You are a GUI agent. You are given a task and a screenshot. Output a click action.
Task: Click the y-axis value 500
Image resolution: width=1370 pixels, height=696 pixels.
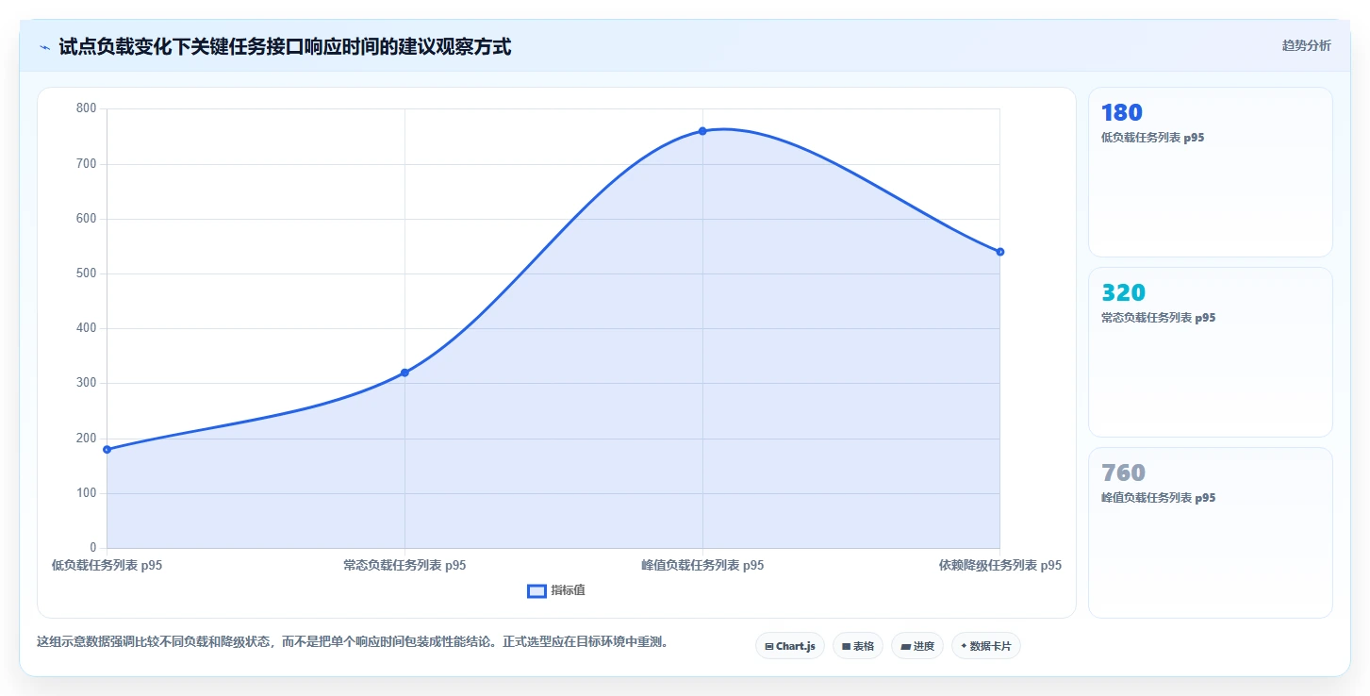point(87,273)
